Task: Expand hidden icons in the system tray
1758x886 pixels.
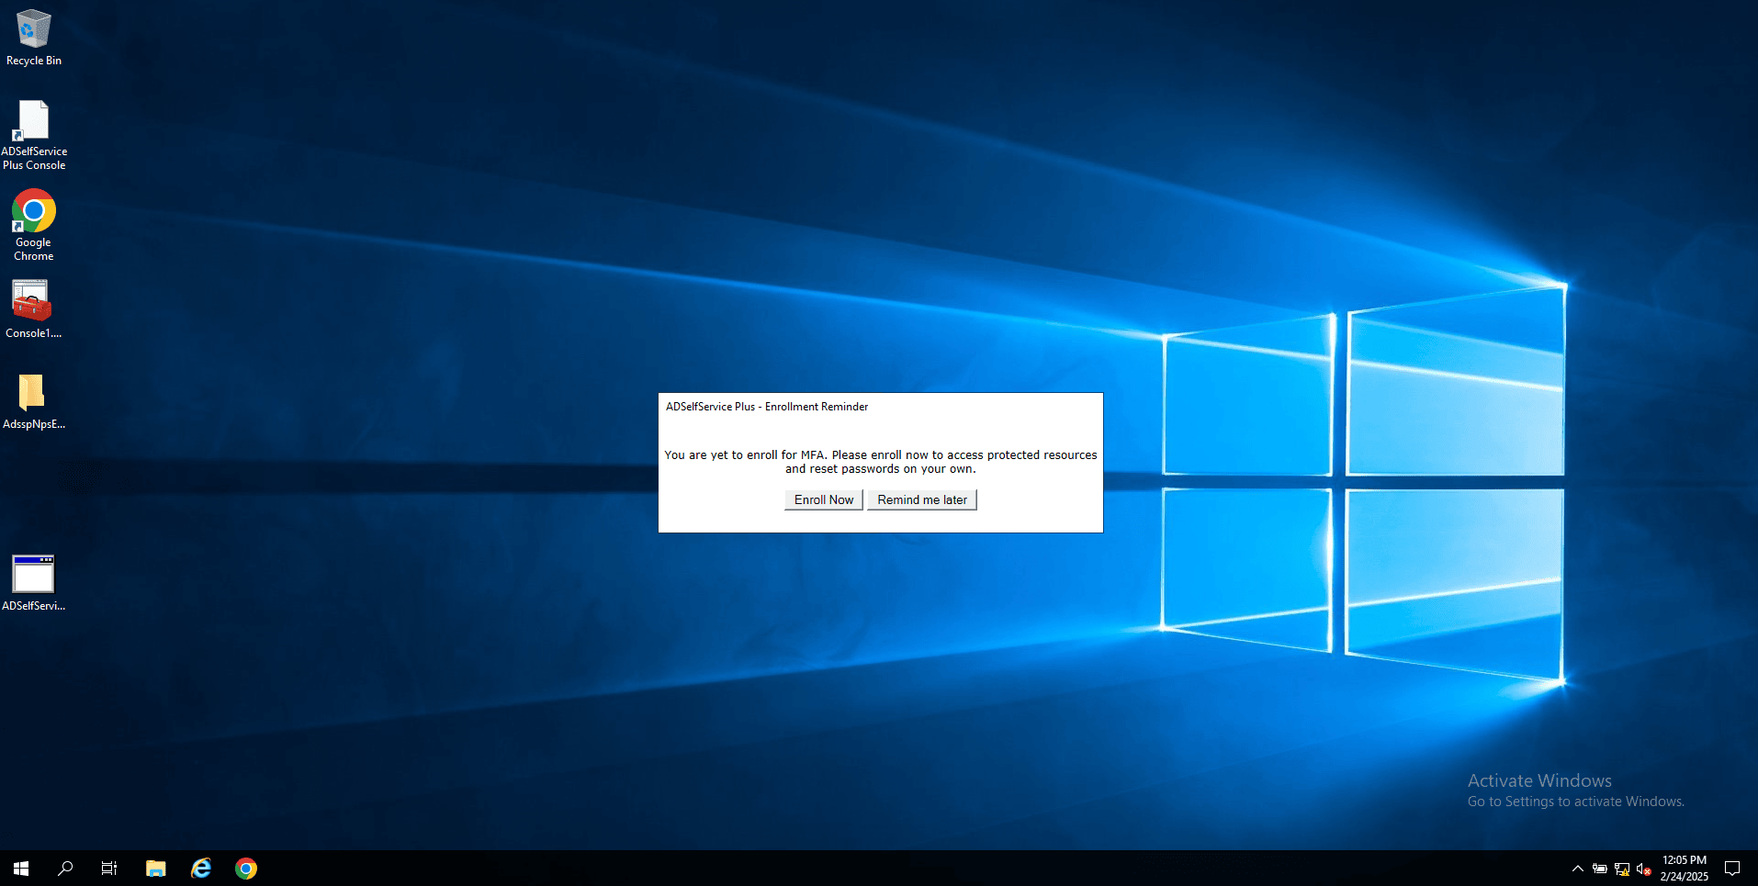Action: [1577, 869]
